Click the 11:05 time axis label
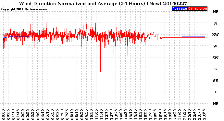The width and height of the screenshot is (224, 121). point(96,115)
